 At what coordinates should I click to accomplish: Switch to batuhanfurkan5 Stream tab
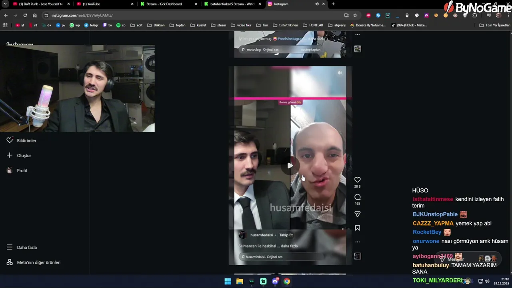click(x=232, y=4)
